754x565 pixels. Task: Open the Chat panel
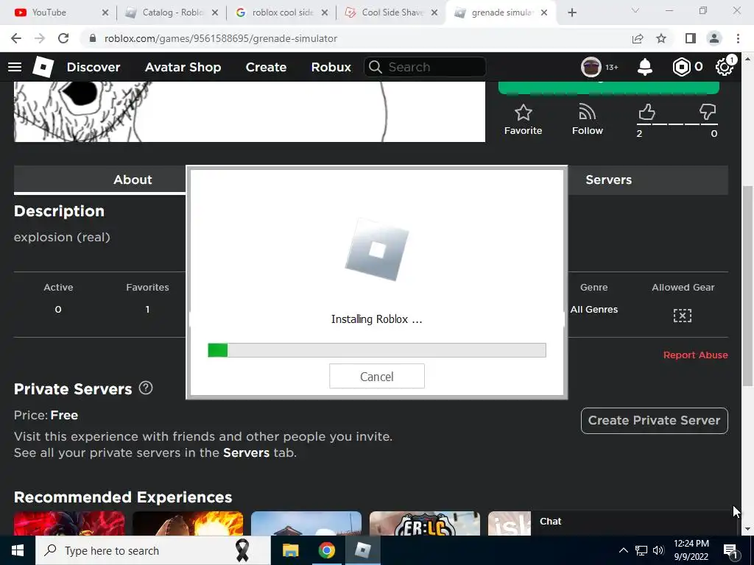(x=634, y=522)
